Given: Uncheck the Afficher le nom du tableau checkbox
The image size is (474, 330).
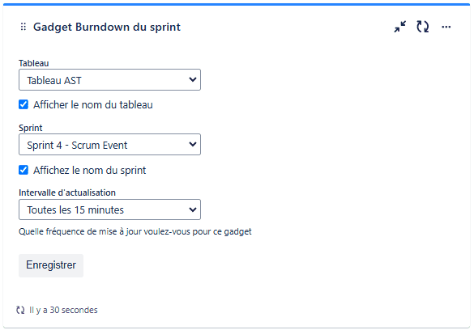Looking at the screenshot, I should (x=23, y=104).
